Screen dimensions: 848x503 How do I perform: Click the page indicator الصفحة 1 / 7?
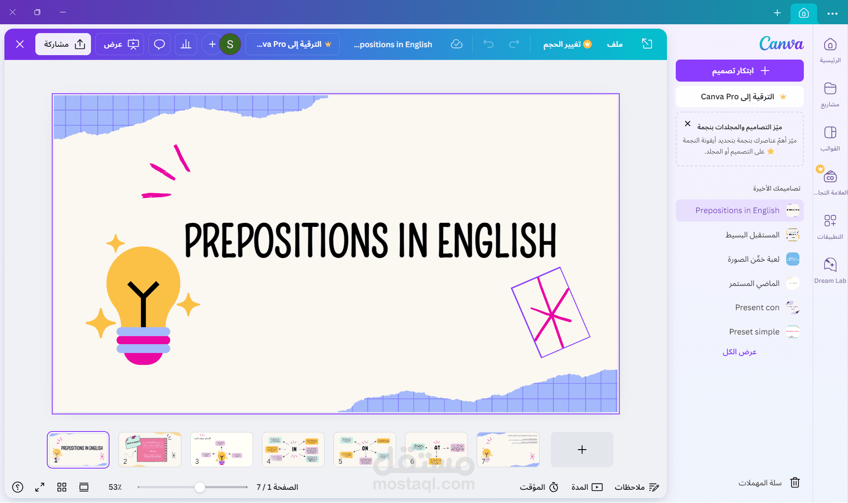click(277, 487)
